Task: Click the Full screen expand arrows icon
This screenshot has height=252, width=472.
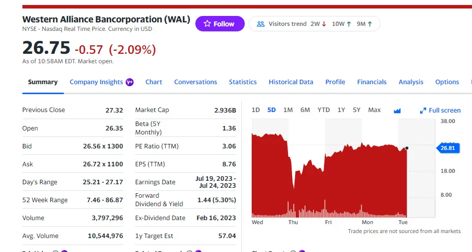Action: pos(423,111)
